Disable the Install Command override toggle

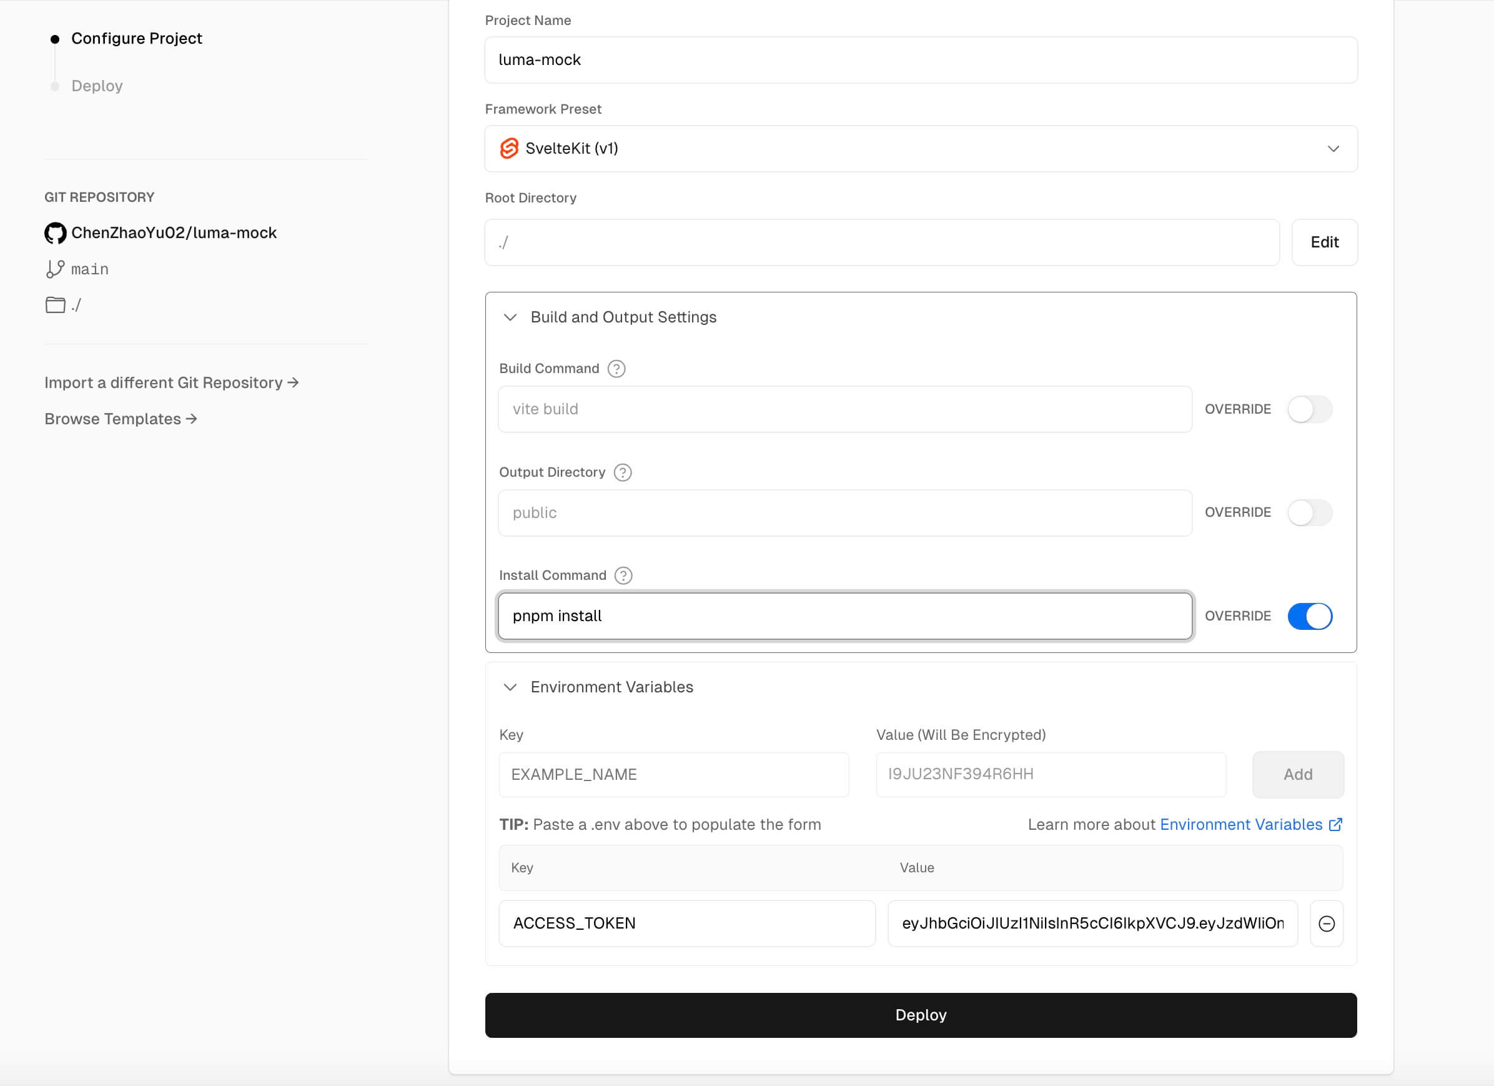[x=1310, y=616]
